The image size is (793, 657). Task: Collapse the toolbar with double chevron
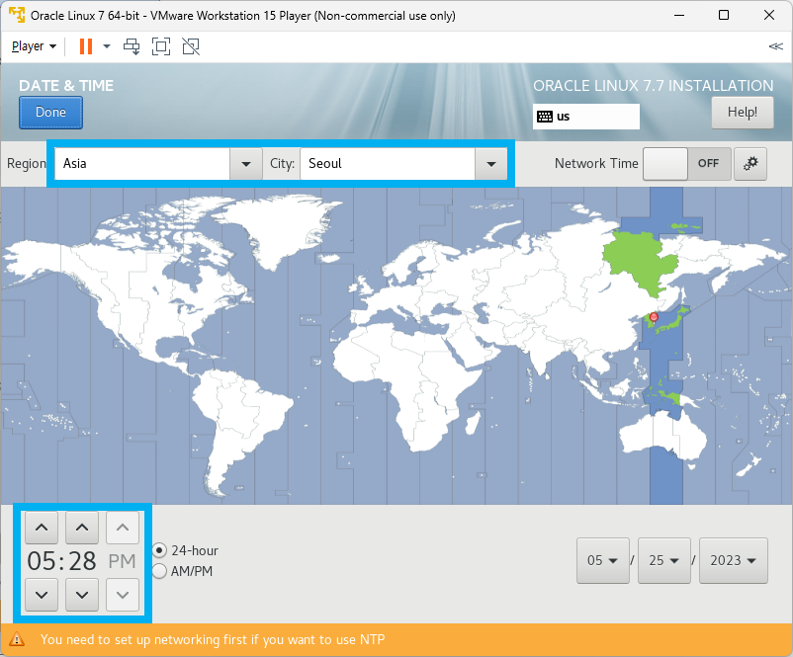(775, 46)
